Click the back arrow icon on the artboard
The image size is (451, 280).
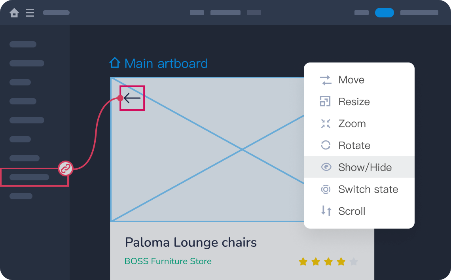132,98
